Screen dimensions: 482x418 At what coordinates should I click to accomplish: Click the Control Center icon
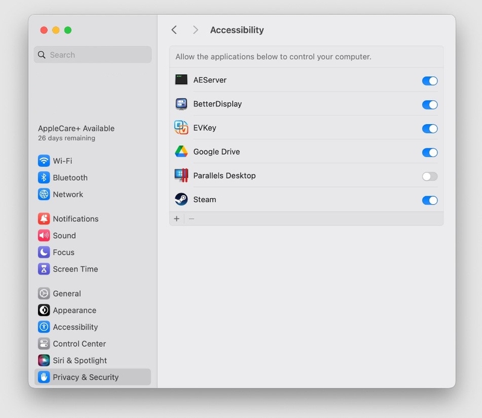click(x=43, y=344)
